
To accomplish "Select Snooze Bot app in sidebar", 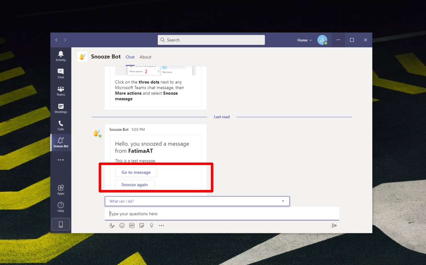I will pyautogui.click(x=61, y=143).
